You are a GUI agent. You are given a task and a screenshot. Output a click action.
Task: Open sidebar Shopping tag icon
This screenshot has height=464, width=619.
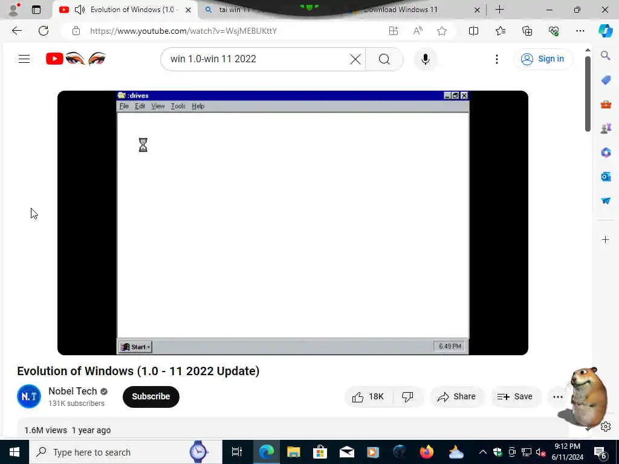pos(606,80)
